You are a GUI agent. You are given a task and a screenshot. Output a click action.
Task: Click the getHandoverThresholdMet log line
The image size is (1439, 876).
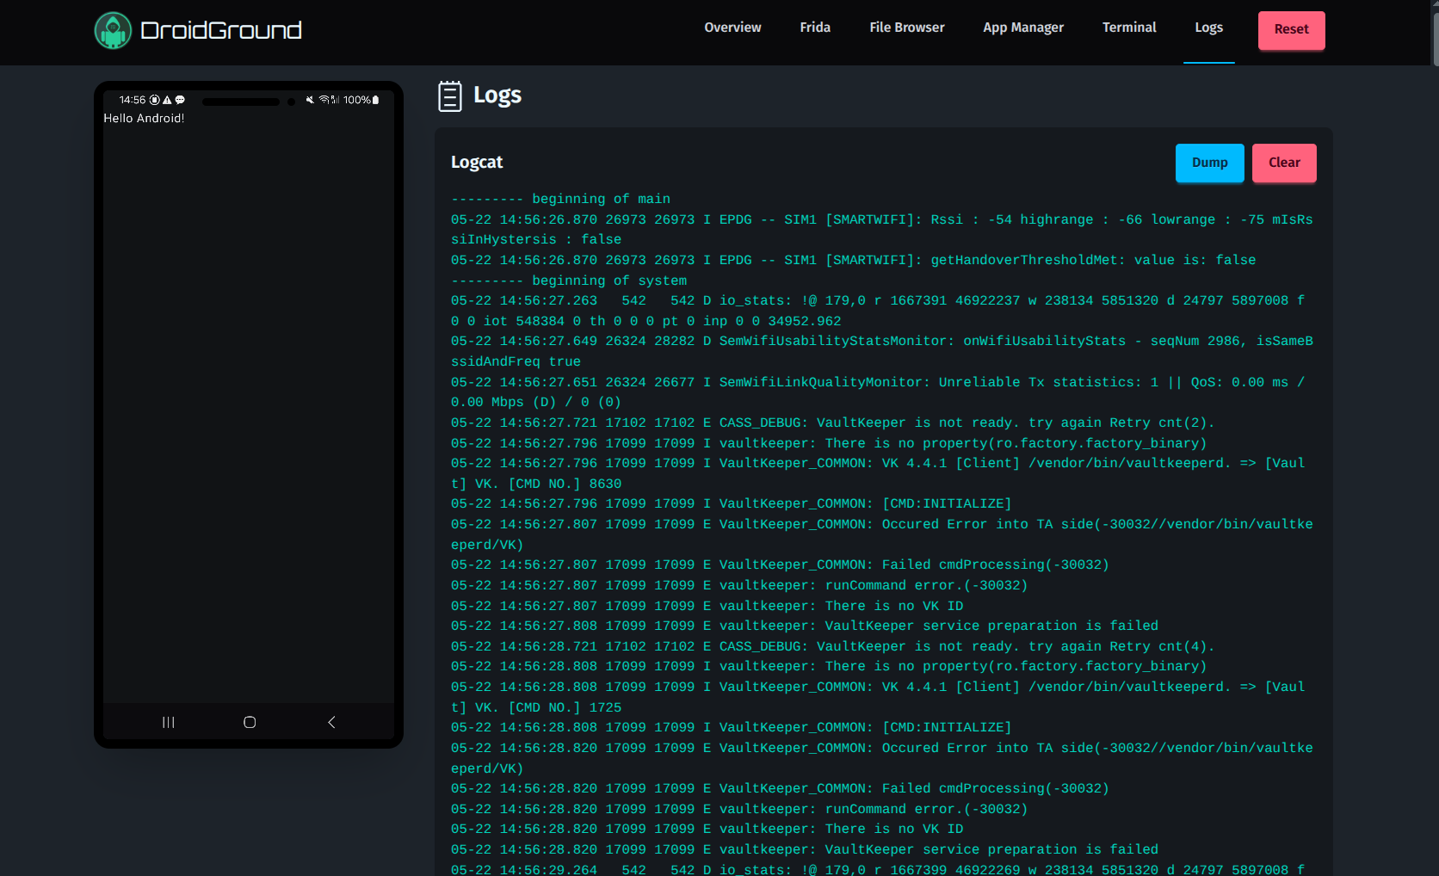(853, 260)
